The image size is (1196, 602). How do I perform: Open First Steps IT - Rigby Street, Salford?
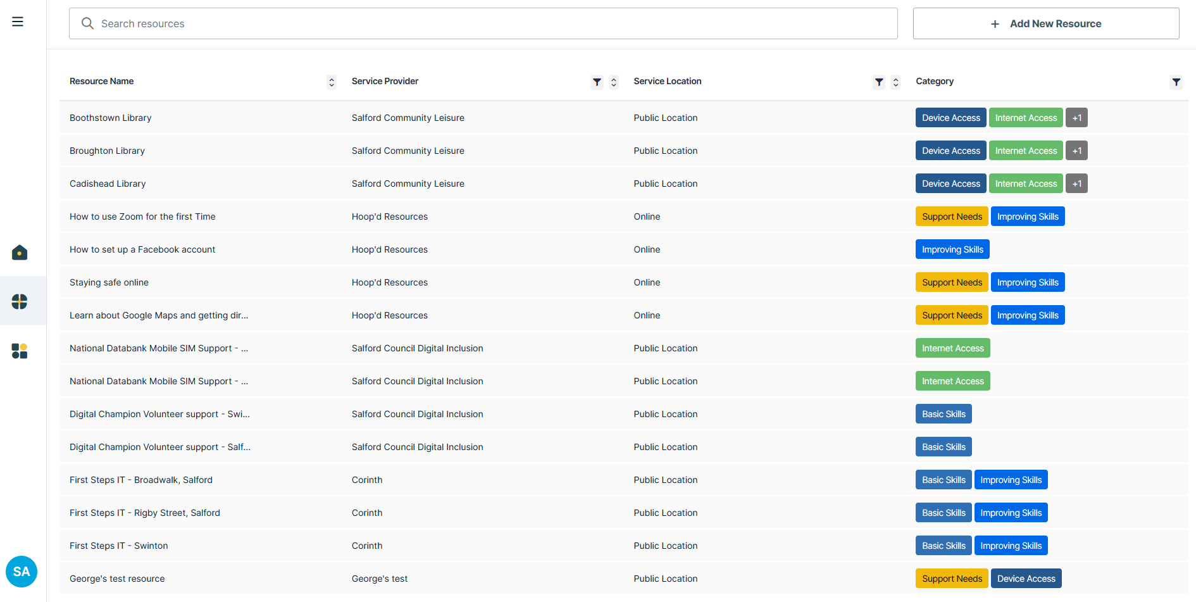145,513
